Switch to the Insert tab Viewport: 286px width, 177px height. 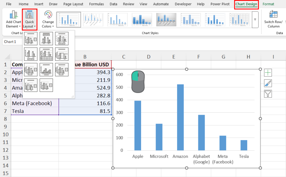click(39, 4)
